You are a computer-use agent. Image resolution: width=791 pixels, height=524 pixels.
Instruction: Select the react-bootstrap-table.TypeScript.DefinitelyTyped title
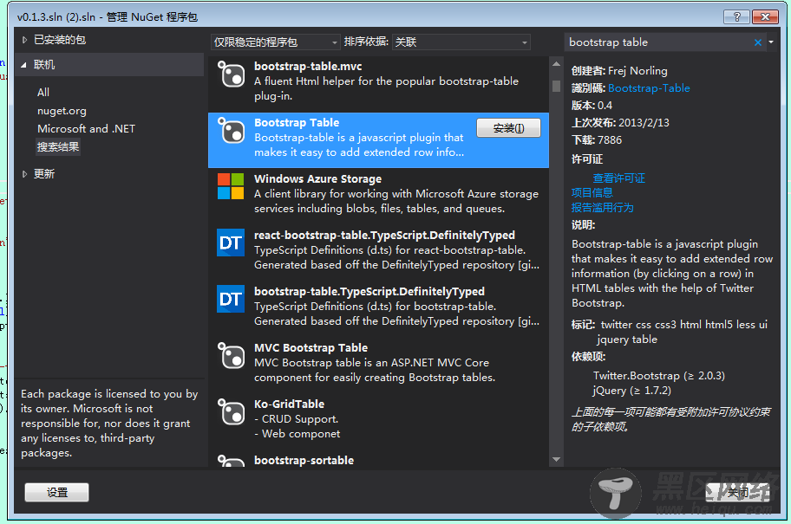(x=384, y=236)
